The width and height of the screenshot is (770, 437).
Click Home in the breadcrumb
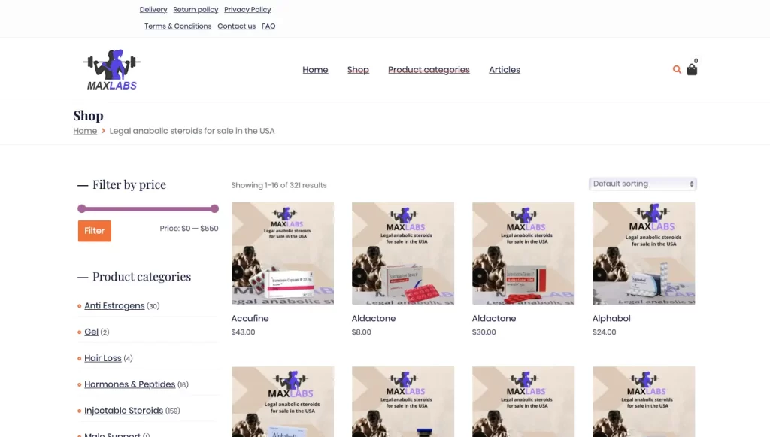click(x=85, y=131)
